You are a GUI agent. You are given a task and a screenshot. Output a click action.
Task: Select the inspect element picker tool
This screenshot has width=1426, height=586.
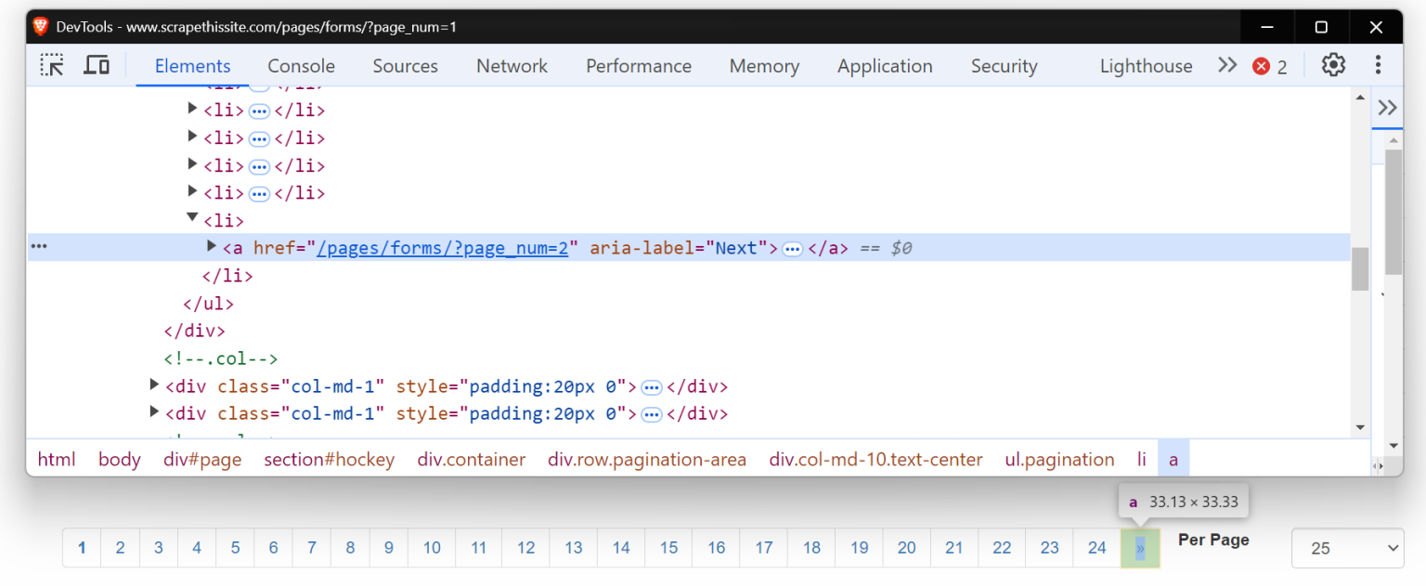(x=53, y=65)
